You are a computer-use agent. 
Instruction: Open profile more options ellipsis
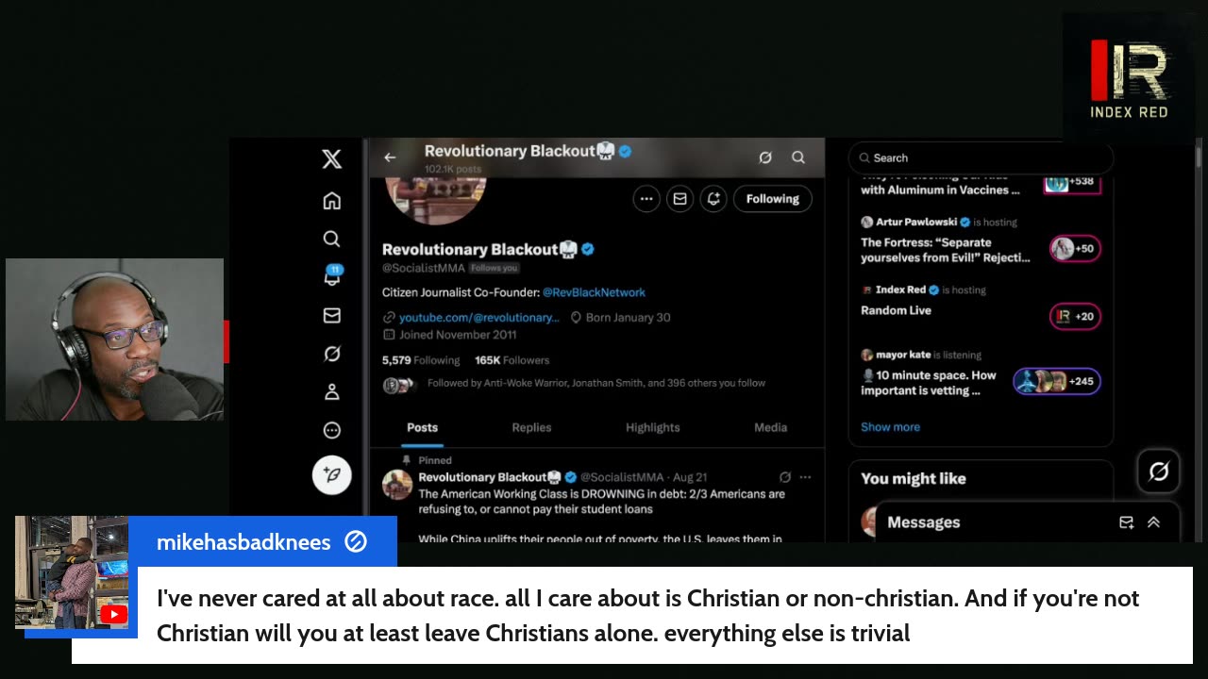[646, 199]
